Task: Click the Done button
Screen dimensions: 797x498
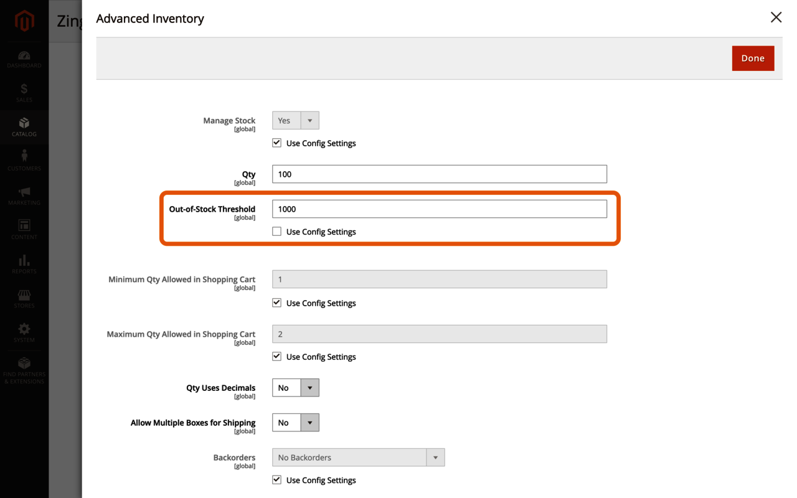Action: pos(753,59)
